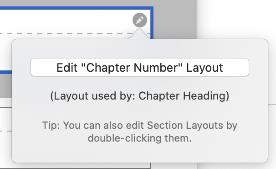The width and height of the screenshot is (276, 169).
Task: Click the blue top border of selected layout
Action: 77,8
